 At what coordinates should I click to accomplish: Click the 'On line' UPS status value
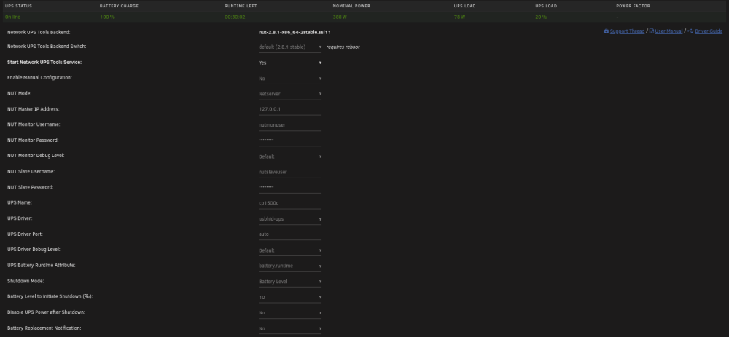tap(12, 17)
